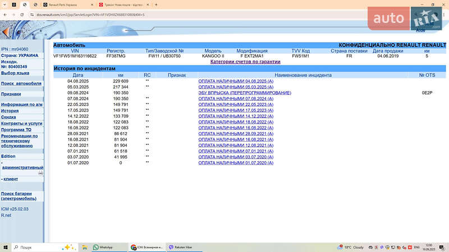
Task: Open ОПЛАТА НАЛИЧНЫМИ 14.12.2022 incident
Action: click(236, 116)
